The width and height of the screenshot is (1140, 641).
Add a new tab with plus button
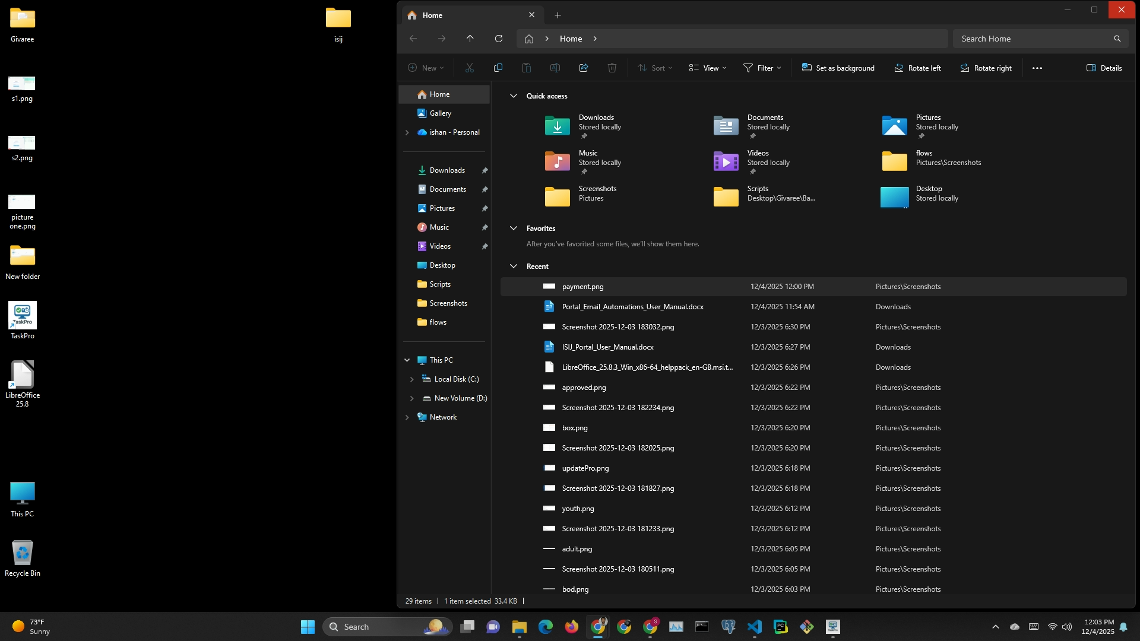click(558, 15)
